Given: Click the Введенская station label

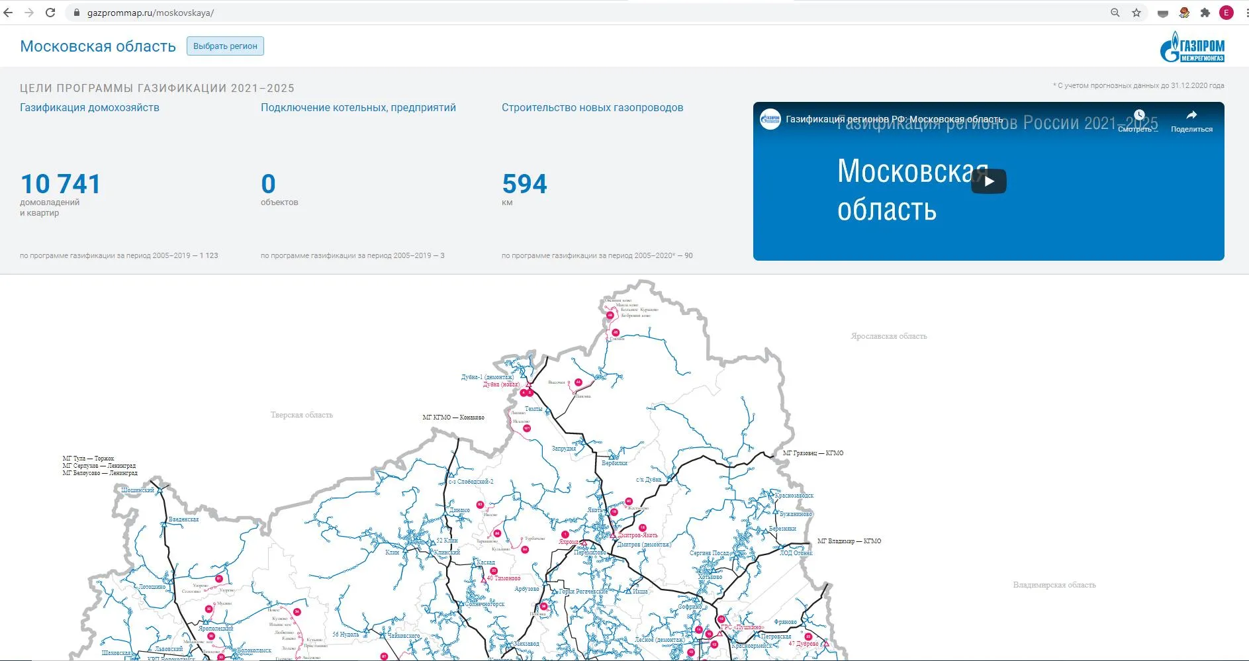Looking at the screenshot, I should (183, 519).
